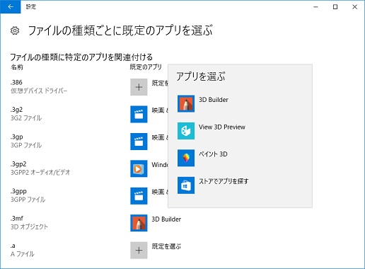Select the 3D Builder icon in the app chooser
Viewport: 365px width, 269px height.
tap(186, 103)
